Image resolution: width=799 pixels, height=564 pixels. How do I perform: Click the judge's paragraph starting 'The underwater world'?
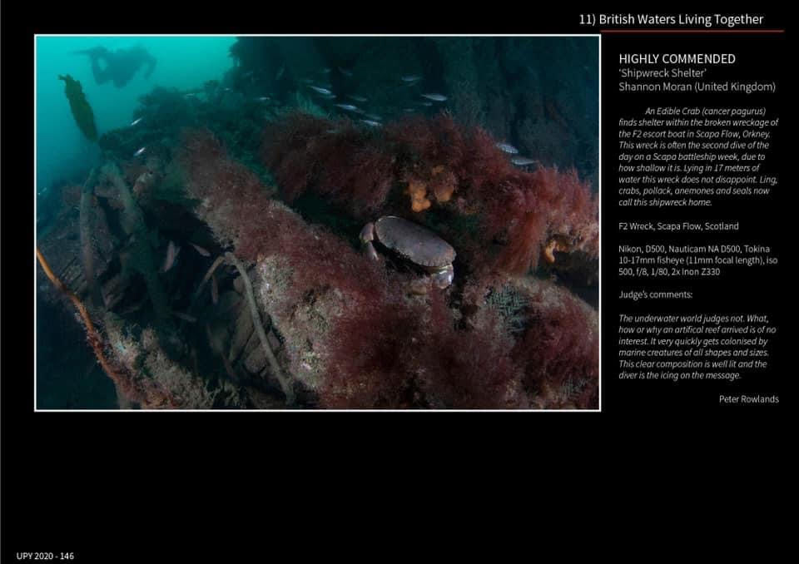point(696,347)
